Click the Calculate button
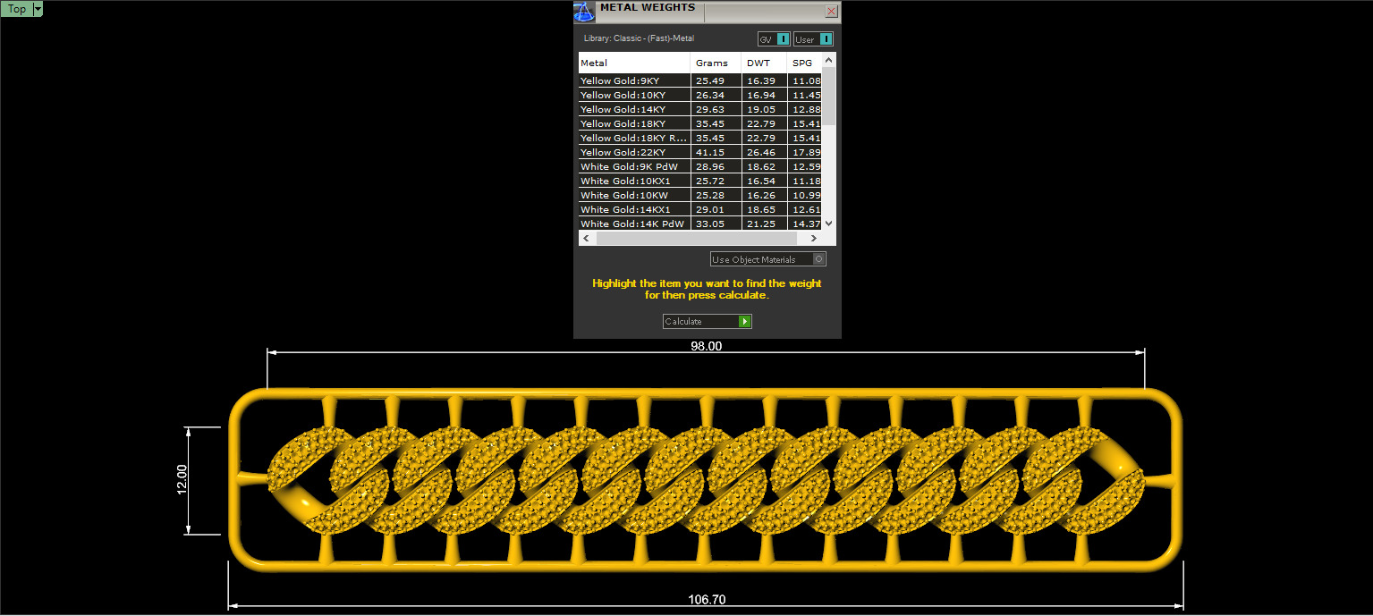Image resolution: width=1373 pixels, height=616 pixels. [x=708, y=321]
